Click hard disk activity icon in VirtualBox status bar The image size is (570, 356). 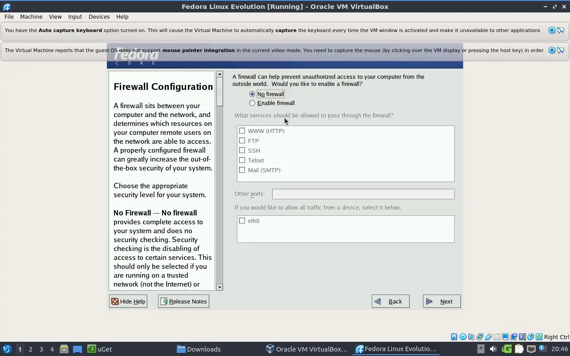tap(454, 337)
